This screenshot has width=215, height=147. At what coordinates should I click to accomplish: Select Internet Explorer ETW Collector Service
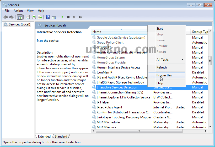(x=123, y=97)
